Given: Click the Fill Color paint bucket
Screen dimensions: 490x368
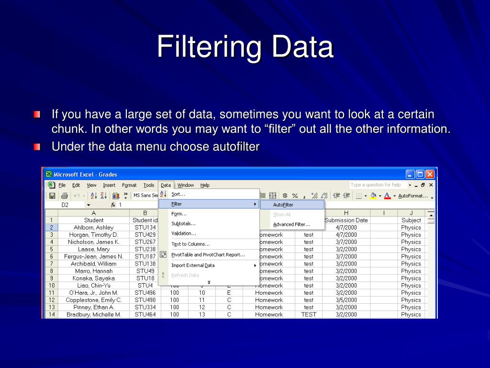Looking at the screenshot, I should pyautogui.click(x=373, y=196).
